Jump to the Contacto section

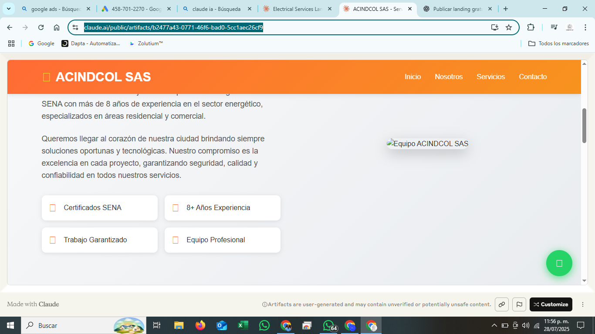(533, 77)
